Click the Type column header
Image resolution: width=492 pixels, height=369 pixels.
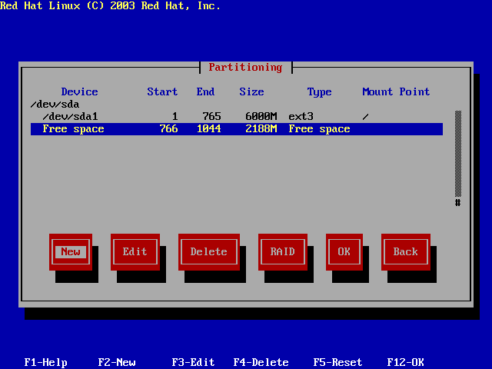(x=320, y=92)
